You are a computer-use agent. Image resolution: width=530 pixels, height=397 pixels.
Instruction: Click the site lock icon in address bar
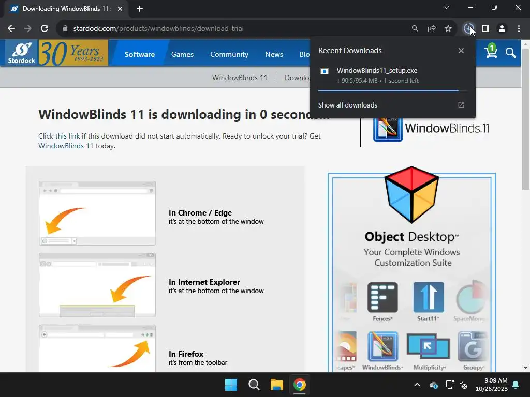pos(65,29)
